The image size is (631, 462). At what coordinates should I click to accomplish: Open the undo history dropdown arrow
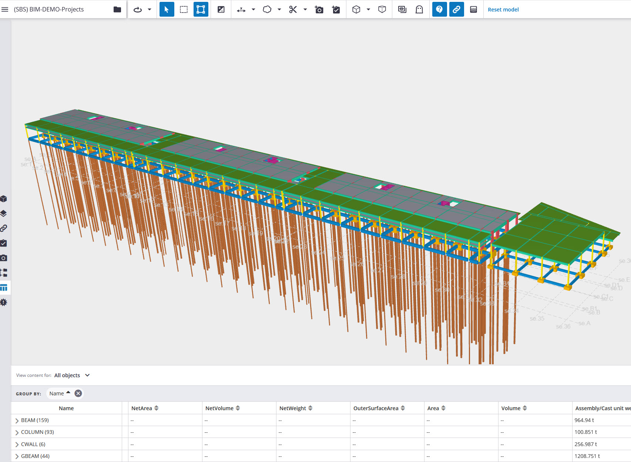150,9
